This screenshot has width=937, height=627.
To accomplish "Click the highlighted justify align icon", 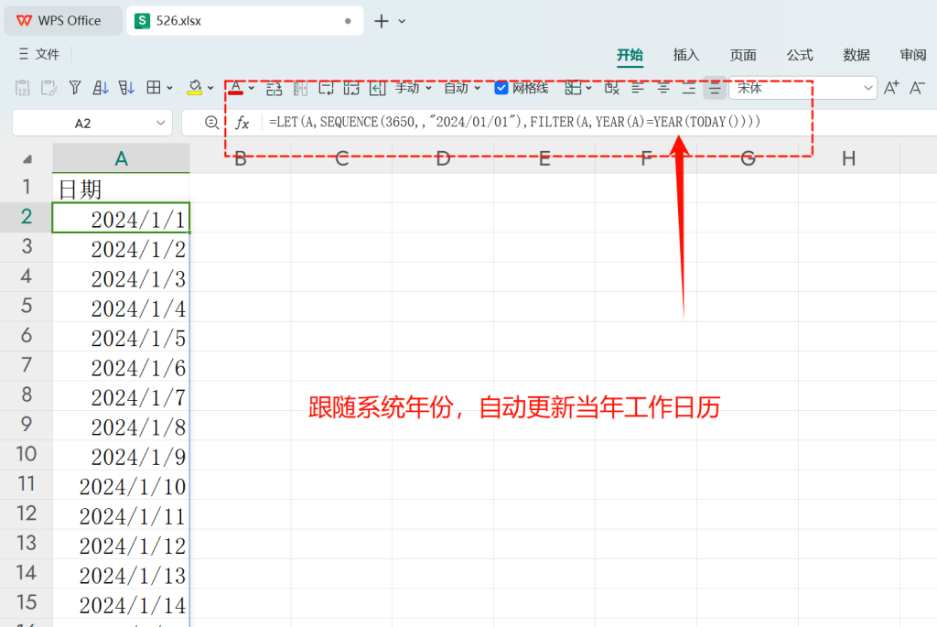I will coord(715,88).
